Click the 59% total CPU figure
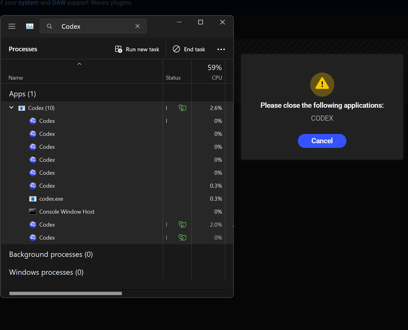408x330 pixels. pyautogui.click(x=215, y=67)
